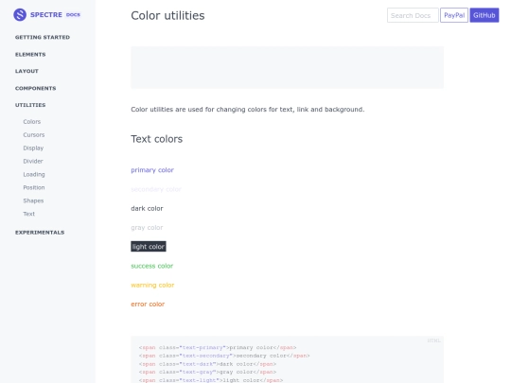Expand the Components section
The height and width of the screenshot is (383, 511).
click(36, 88)
